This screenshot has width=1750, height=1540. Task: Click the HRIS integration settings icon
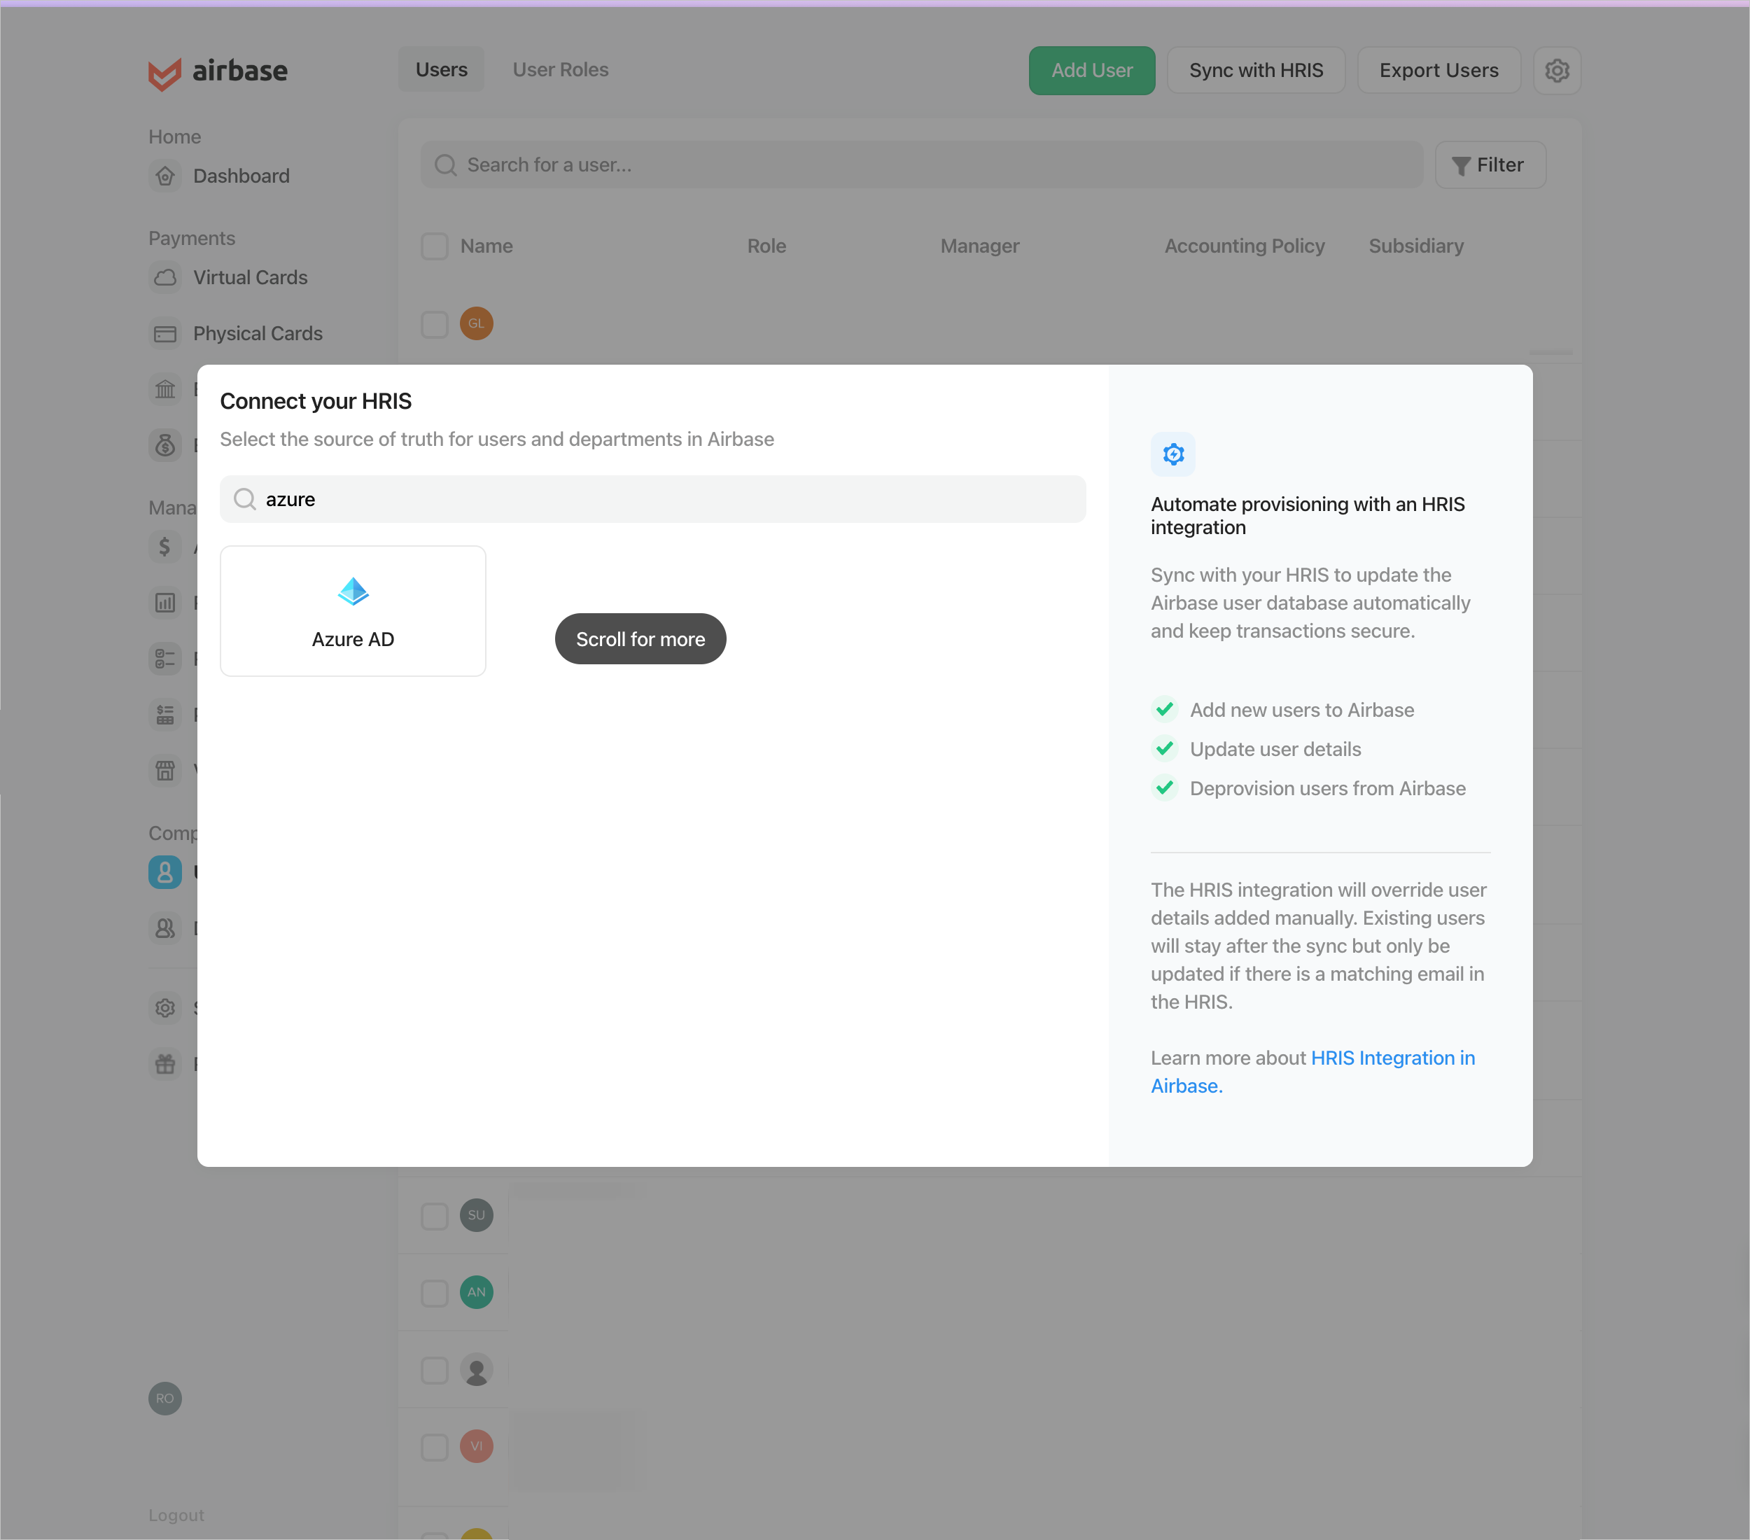click(x=1174, y=454)
